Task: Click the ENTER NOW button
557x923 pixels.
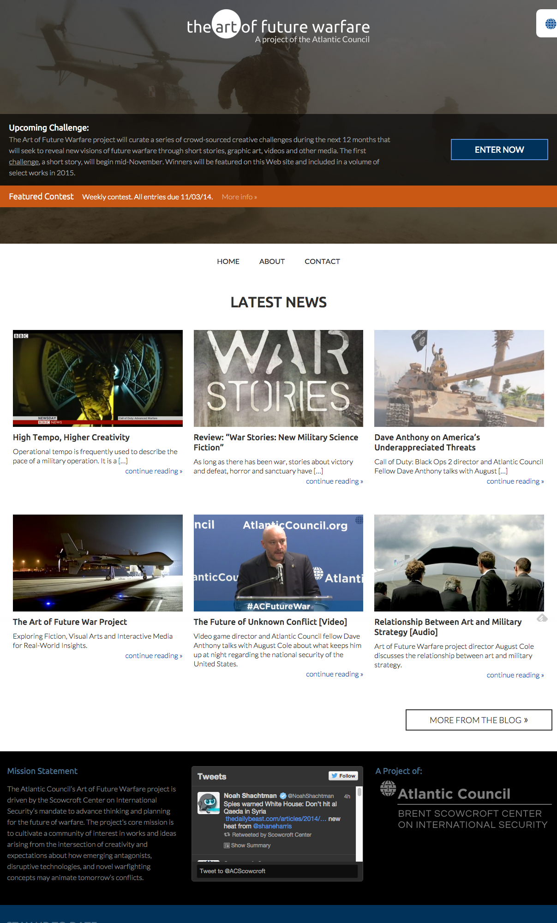Action: [499, 150]
